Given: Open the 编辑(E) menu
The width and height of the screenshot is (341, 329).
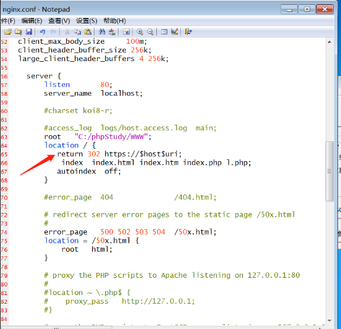Looking at the screenshot, I should click(32, 21).
